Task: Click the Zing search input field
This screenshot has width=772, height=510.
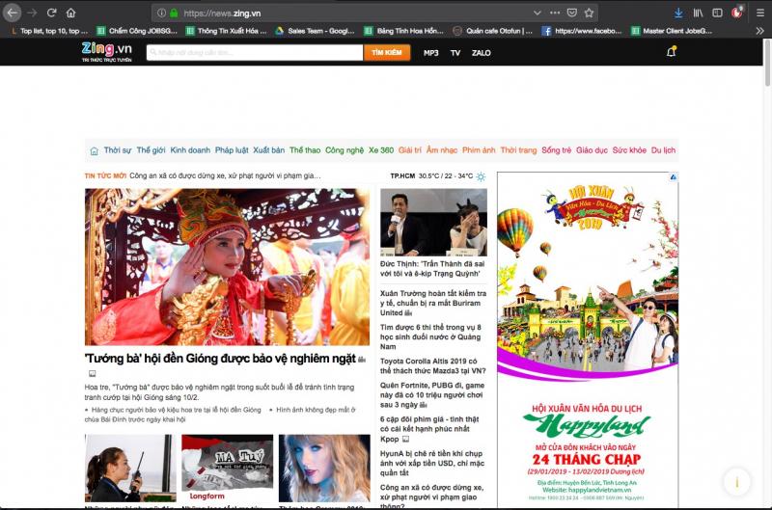Action: point(253,52)
